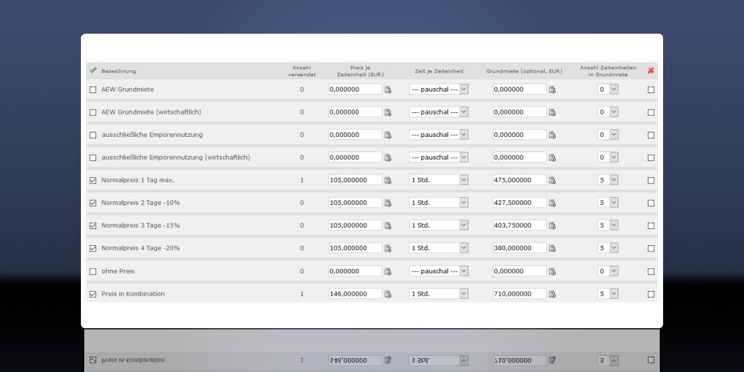
Task: Click price input field in ohne Preis row
Action: click(x=355, y=271)
